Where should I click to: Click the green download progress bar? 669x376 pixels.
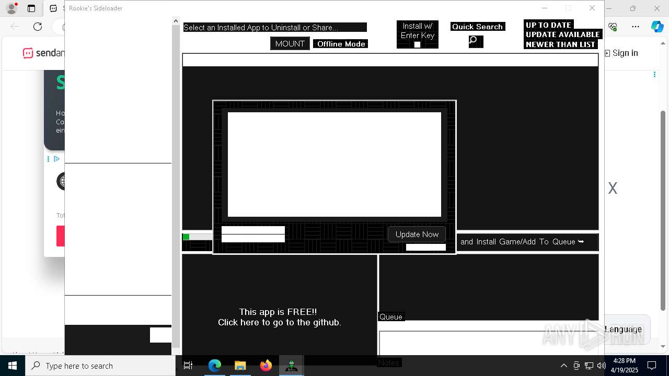197,237
